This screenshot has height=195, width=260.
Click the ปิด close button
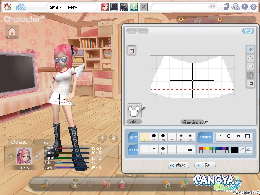click(x=205, y=165)
